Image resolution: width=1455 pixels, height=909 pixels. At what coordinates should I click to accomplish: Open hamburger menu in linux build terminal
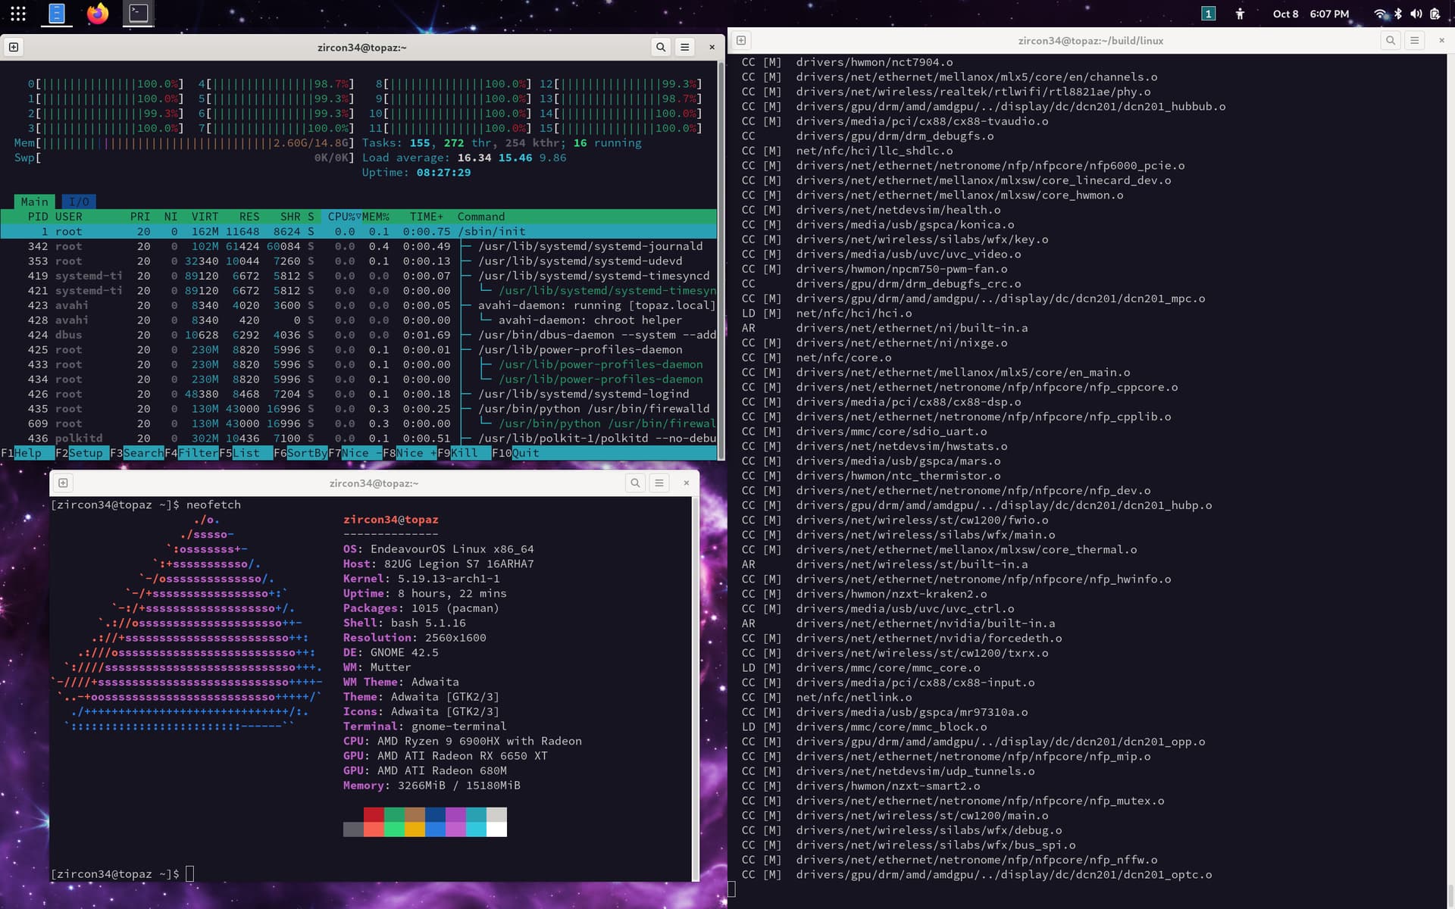point(1414,41)
